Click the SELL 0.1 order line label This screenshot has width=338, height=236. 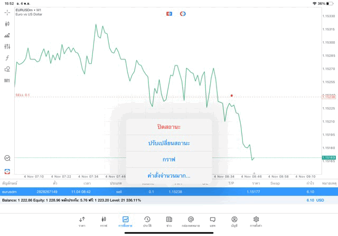click(x=23, y=95)
